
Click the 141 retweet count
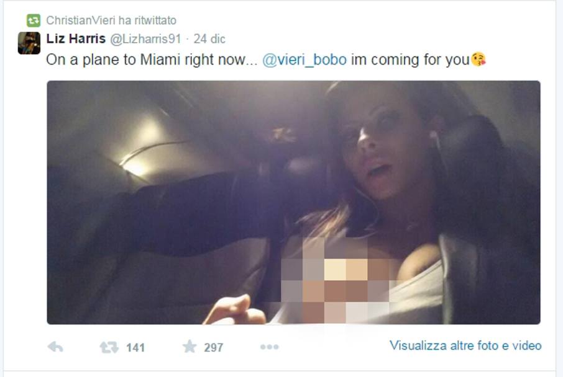coord(135,348)
